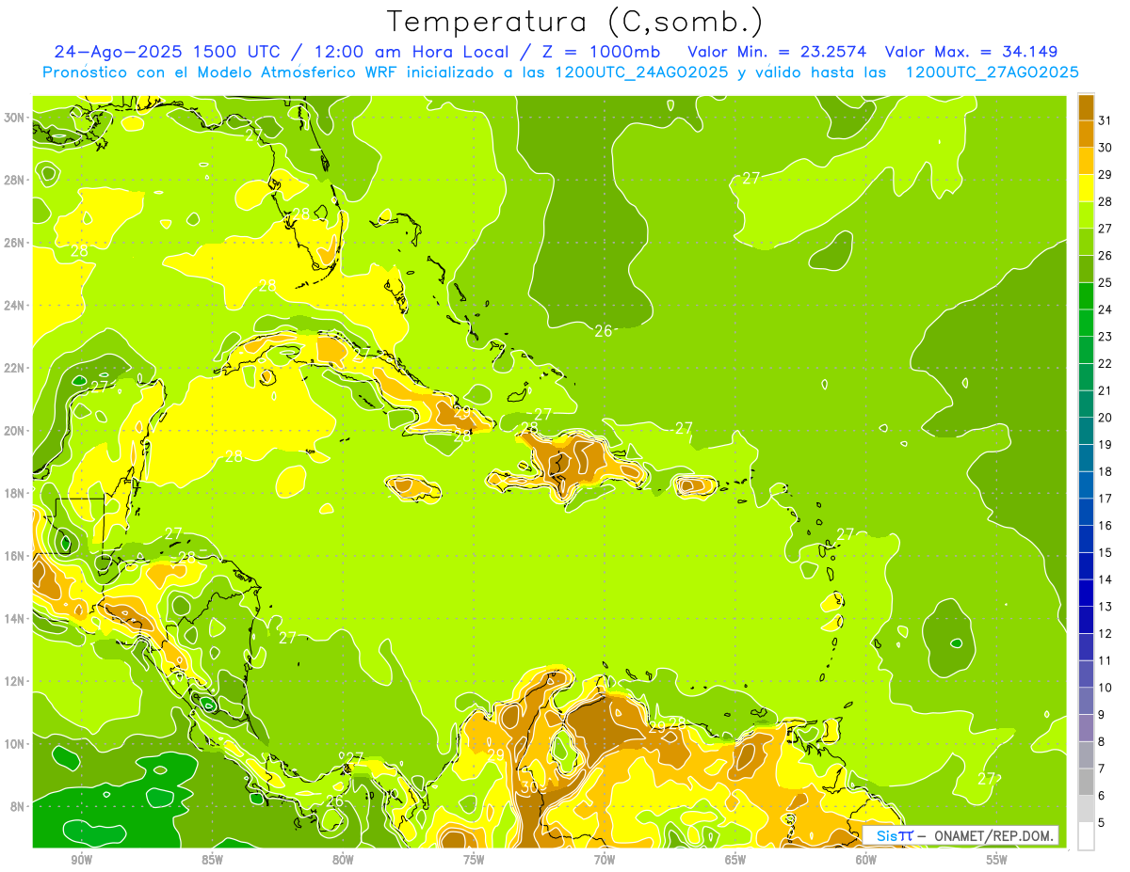
Task: Click the 80W longitude axis label
Action: [x=343, y=860]
